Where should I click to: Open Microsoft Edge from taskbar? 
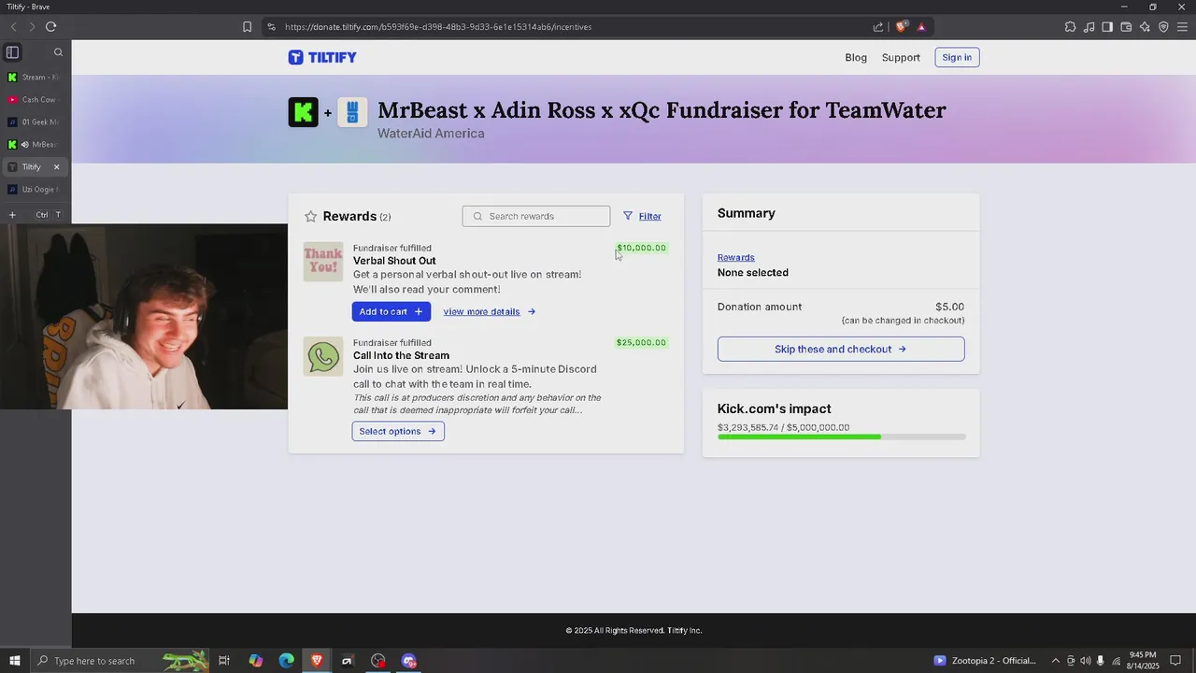pos(286,661)
